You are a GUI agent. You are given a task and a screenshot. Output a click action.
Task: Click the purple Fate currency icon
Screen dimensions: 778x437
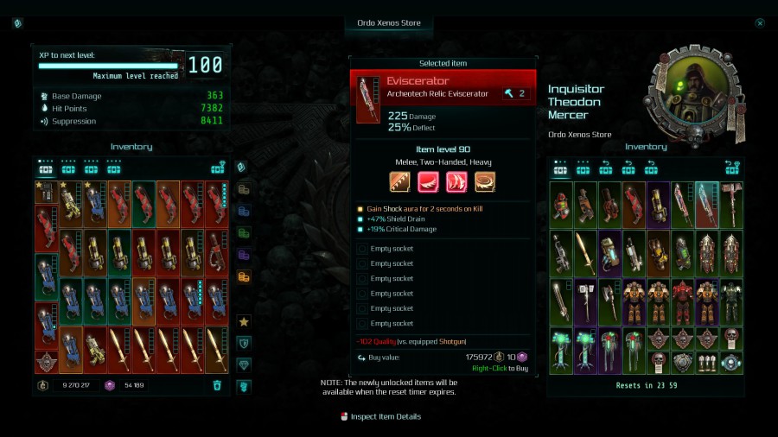pos(110,385)
